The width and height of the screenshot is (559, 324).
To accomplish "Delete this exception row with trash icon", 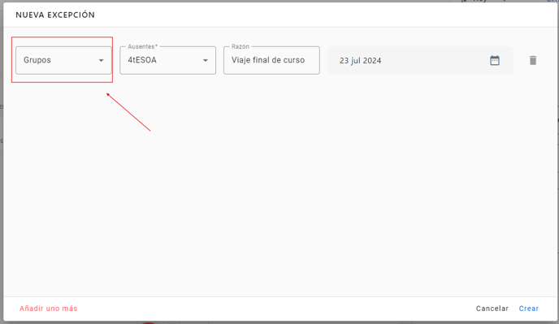I will (x=533, y=60).
